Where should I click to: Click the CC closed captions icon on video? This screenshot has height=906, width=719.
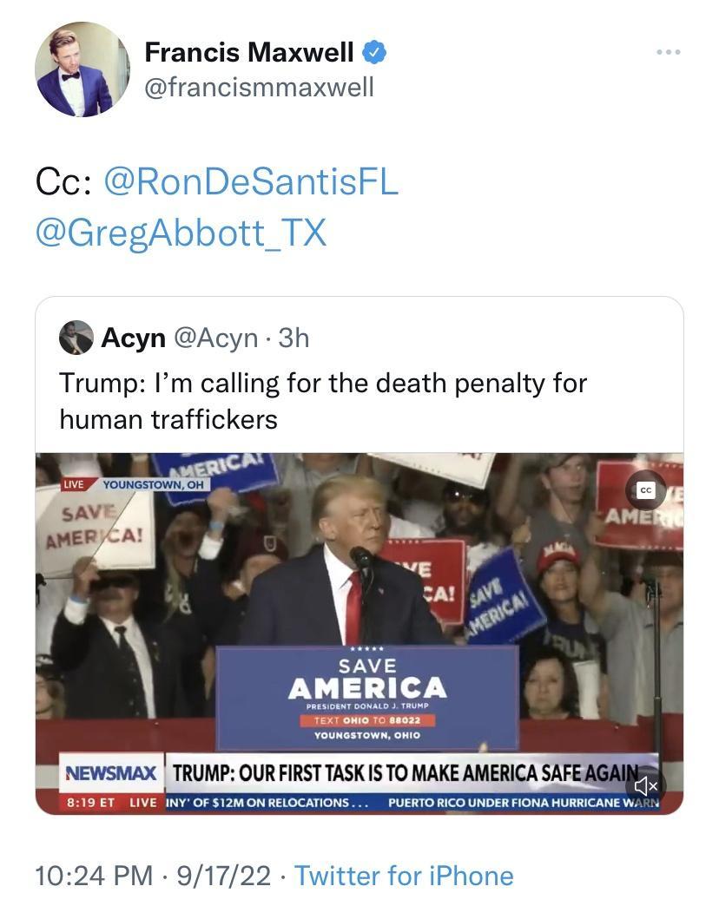click(645, 489)
